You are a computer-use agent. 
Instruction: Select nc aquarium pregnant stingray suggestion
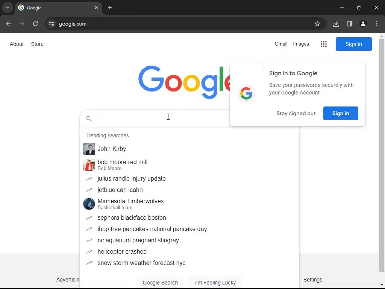click(x=189, y=240)
